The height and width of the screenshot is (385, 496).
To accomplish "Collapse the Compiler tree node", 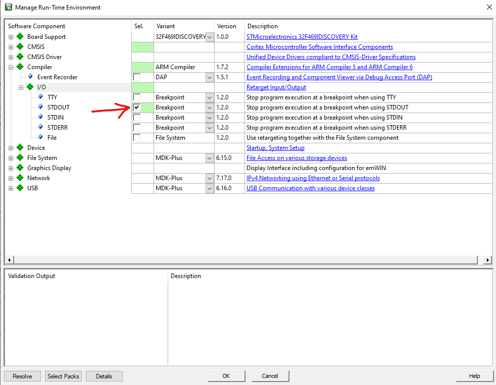I will (11, 67).
